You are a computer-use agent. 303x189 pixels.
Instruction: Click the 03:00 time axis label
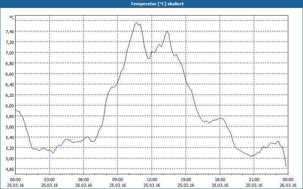50,180
